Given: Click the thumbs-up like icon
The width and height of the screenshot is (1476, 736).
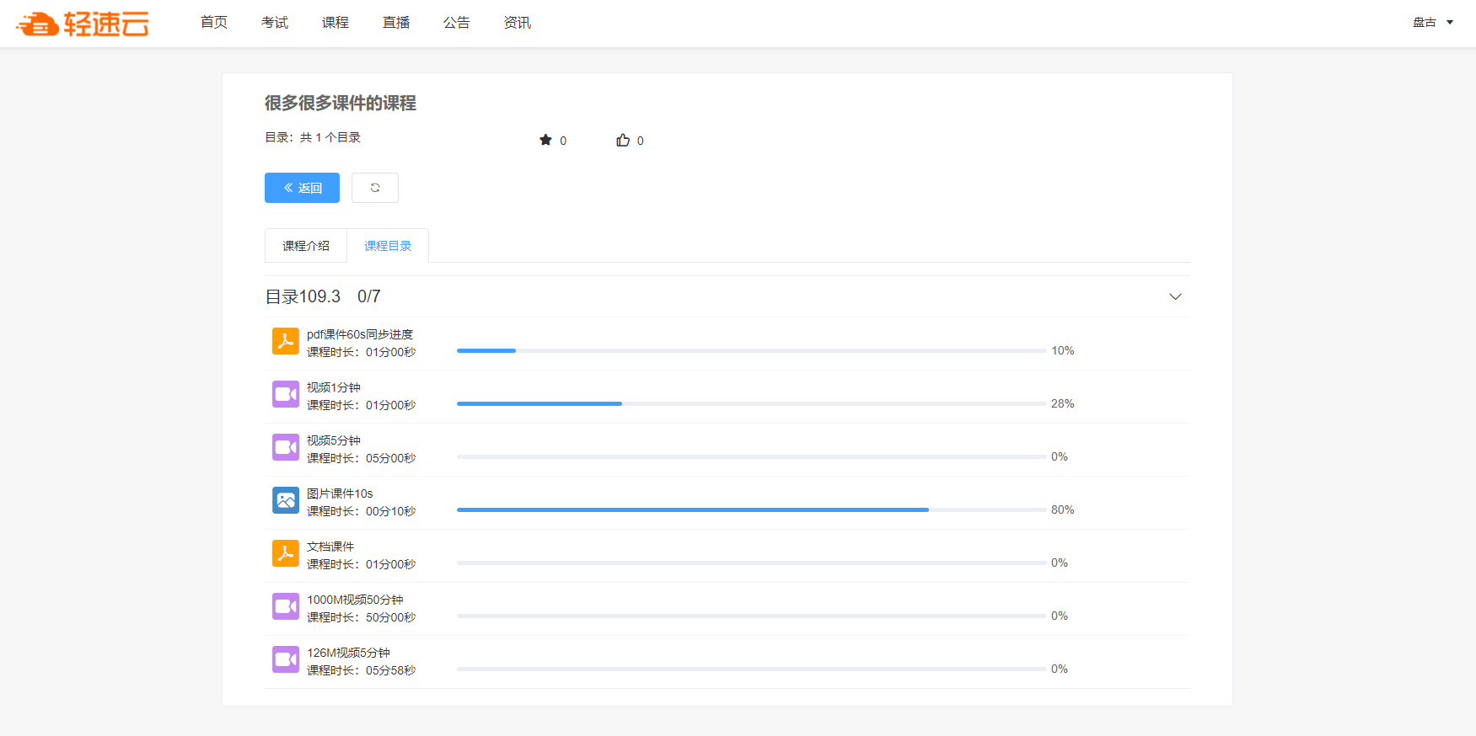Looking at the screenshot, I should pos(623,140).
